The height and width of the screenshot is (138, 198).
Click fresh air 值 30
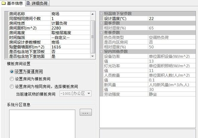(x=172, y=90)
